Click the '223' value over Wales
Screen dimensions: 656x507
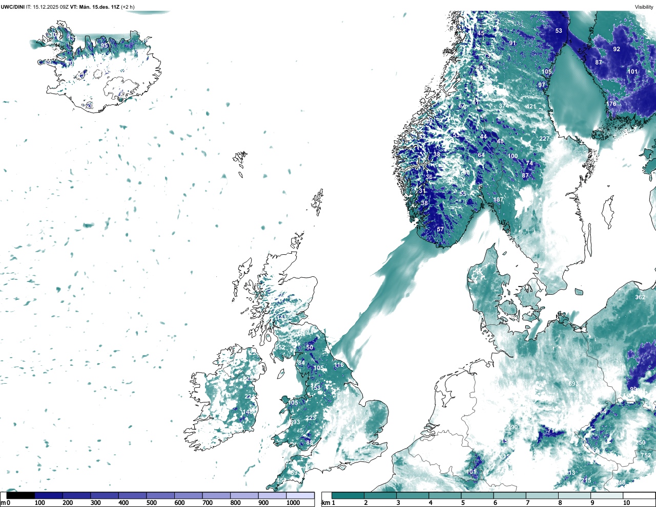pos(311,418)
